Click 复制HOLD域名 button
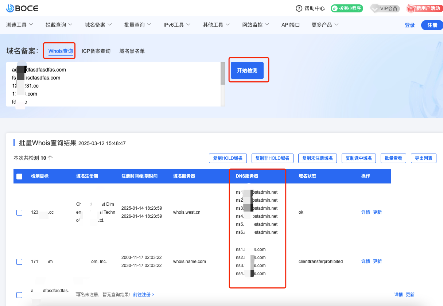The image size is (443, 306). (228, 158)
